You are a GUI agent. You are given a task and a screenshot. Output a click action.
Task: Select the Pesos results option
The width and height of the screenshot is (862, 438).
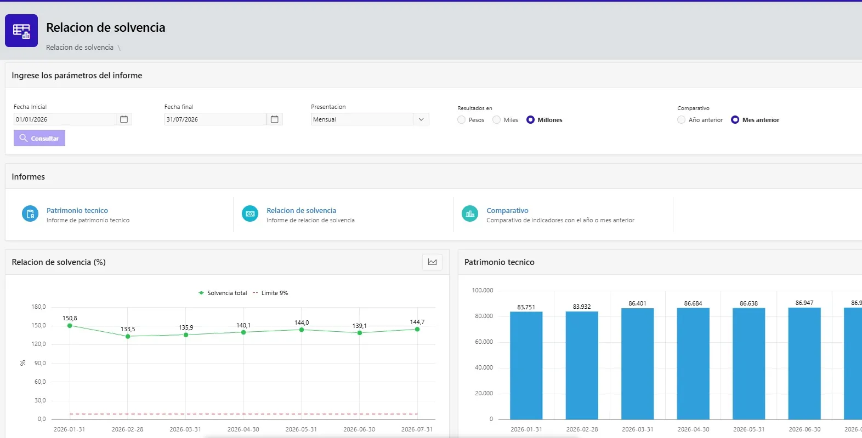point(462,120)
